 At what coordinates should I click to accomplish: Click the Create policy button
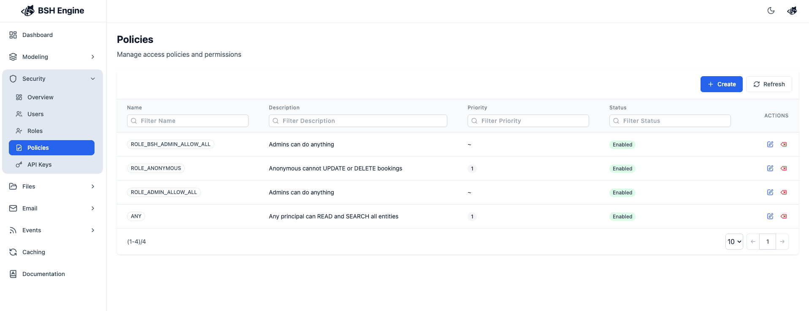point(721,84)
